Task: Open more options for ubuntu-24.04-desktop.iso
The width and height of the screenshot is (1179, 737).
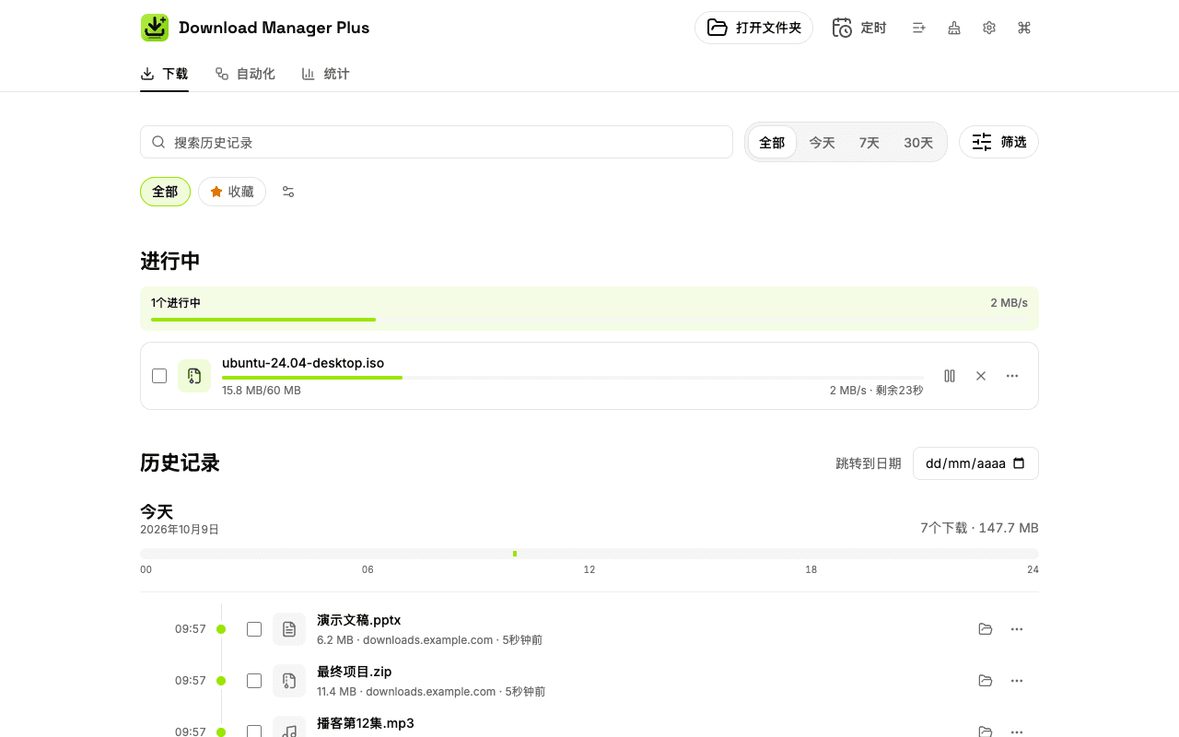Action: click(x=1012, y=376)
